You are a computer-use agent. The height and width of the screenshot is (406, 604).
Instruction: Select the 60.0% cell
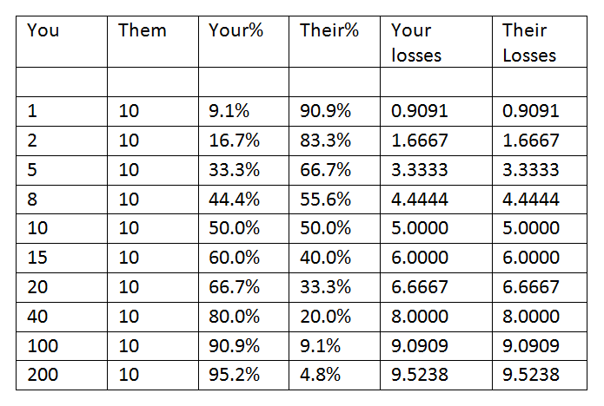(x=244, y=258)
